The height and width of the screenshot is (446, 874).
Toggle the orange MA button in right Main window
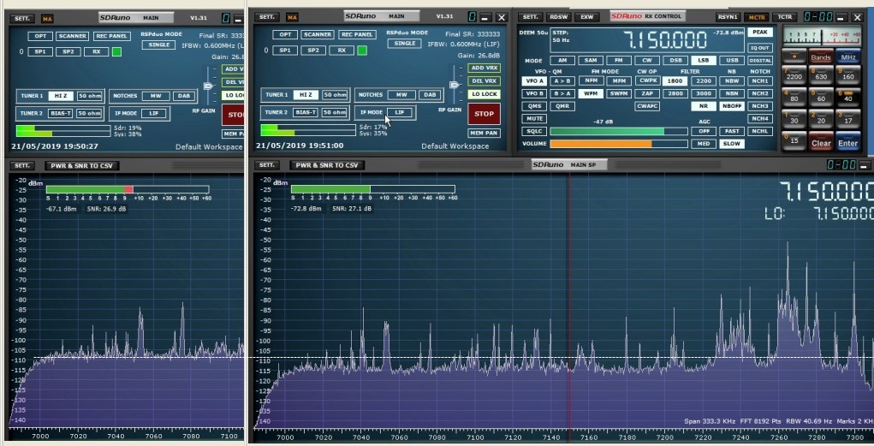(x=292, y=17)
